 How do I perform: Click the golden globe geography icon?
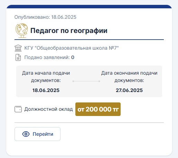pyautogui.click(x=22, y=31)
